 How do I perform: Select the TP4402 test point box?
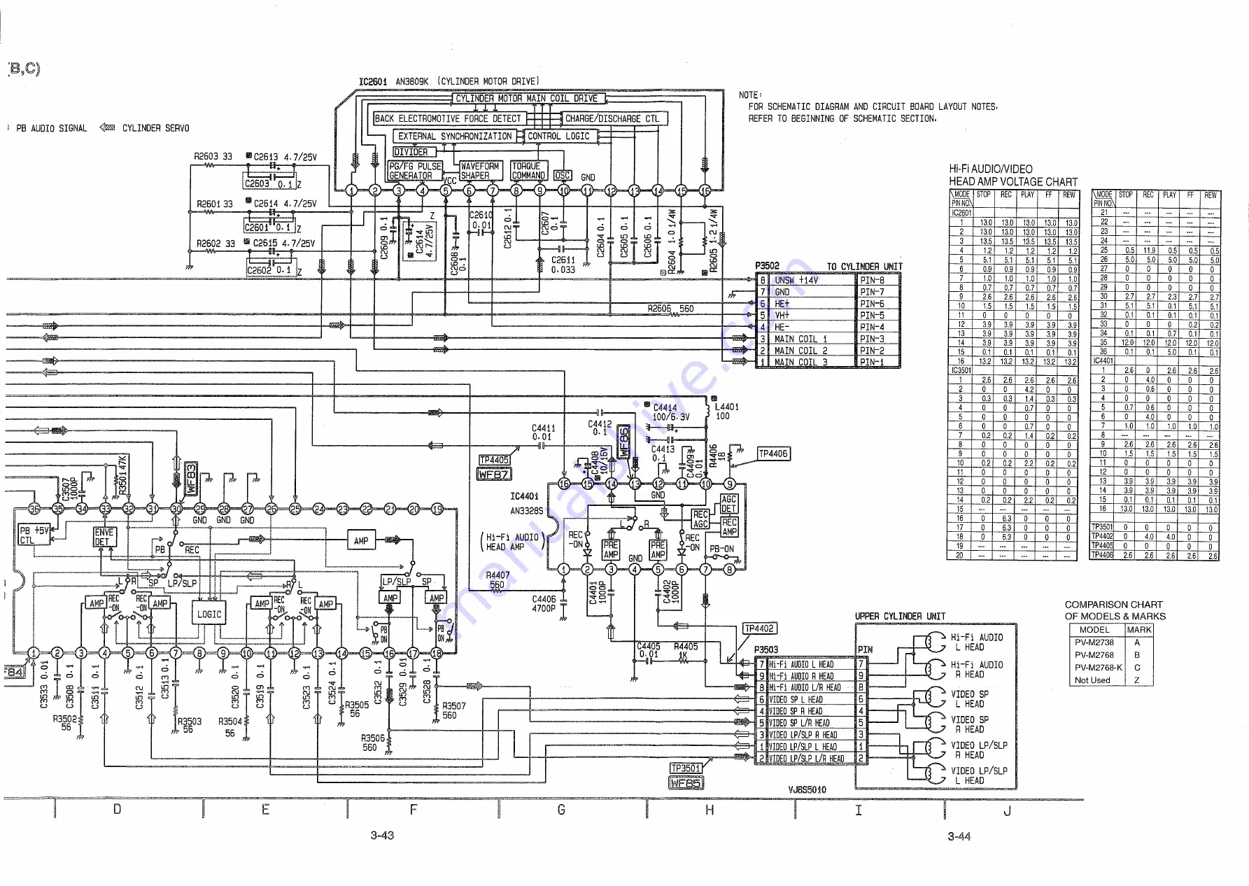759,628
